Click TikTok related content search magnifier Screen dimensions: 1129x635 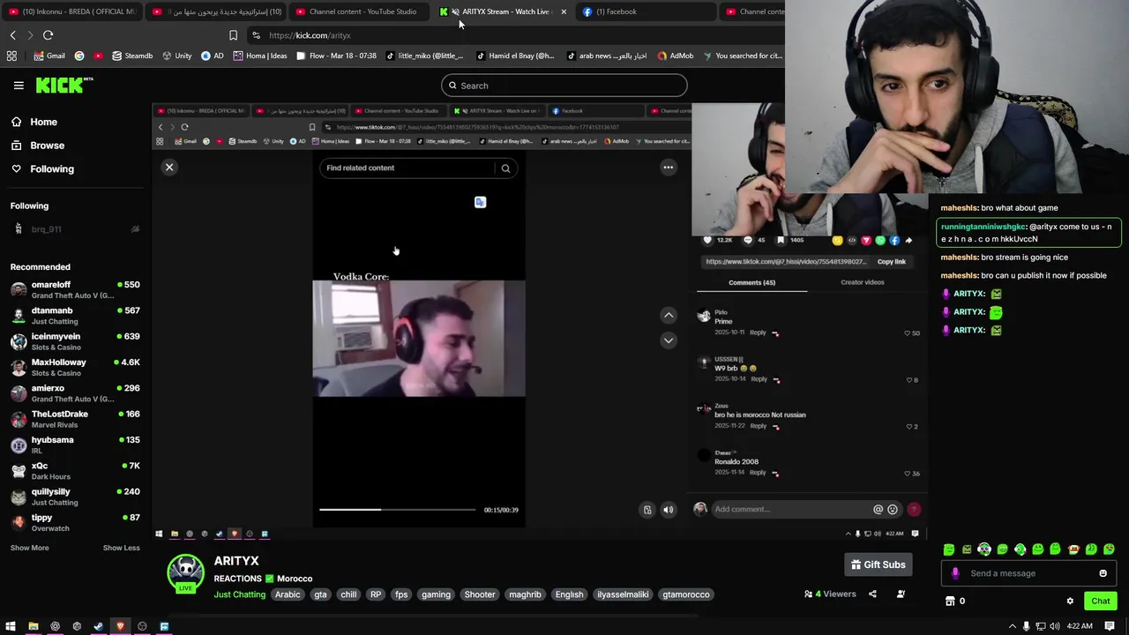(505, 168)
